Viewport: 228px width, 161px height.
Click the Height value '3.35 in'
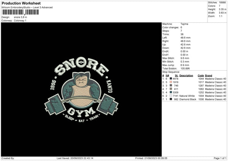coord(222,9)
